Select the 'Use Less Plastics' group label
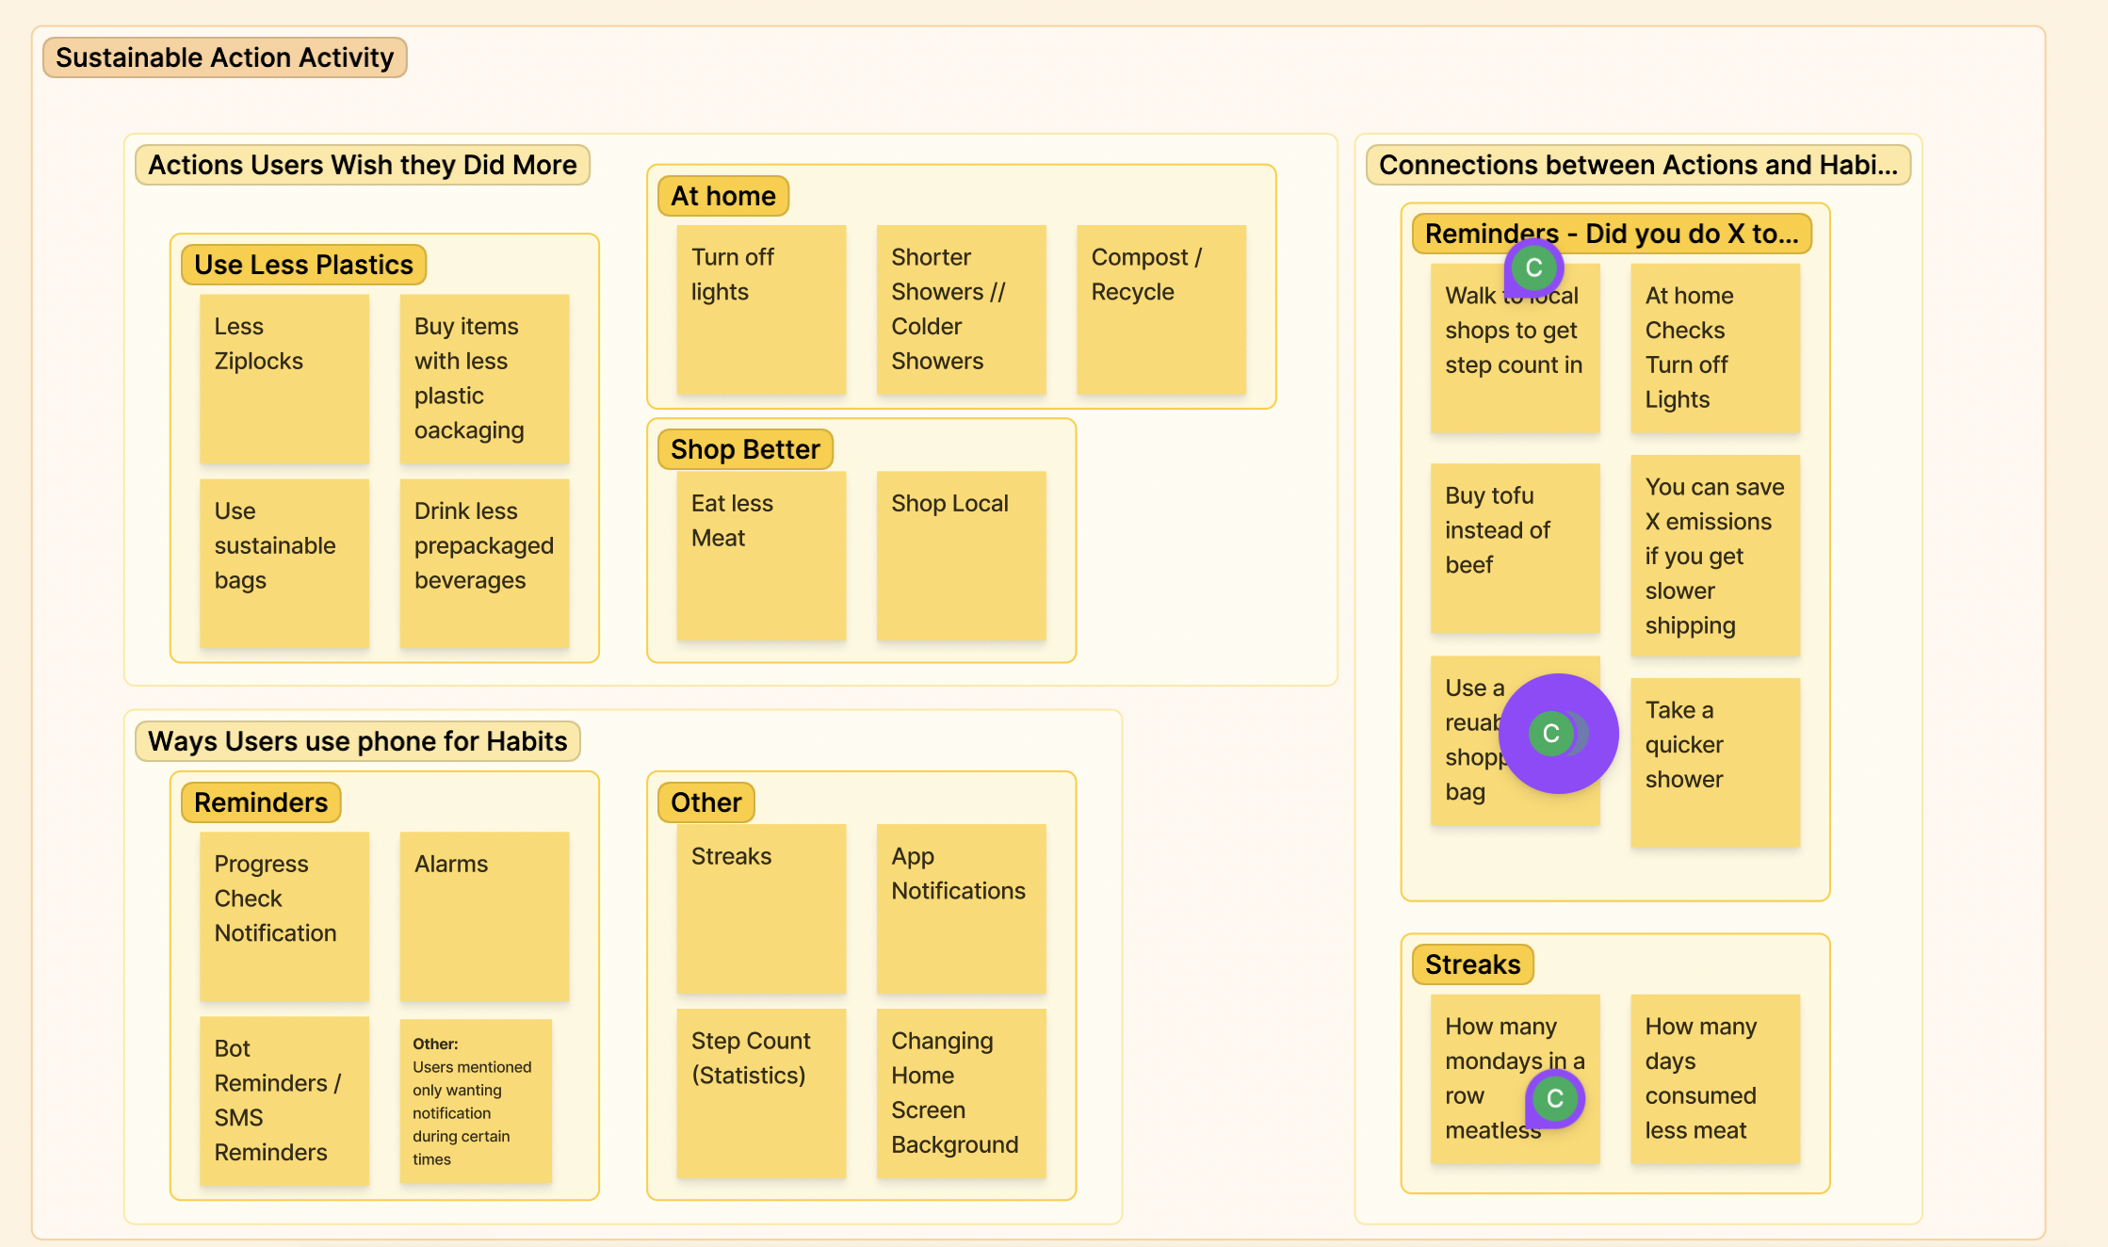Image resolution: width=2108 pixels, height=1247 pixels. click(303, 265)
